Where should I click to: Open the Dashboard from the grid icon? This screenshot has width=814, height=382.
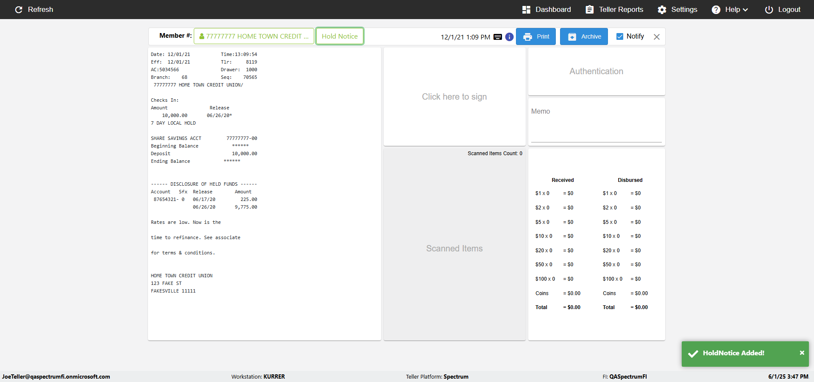click(x=526, y=9)
